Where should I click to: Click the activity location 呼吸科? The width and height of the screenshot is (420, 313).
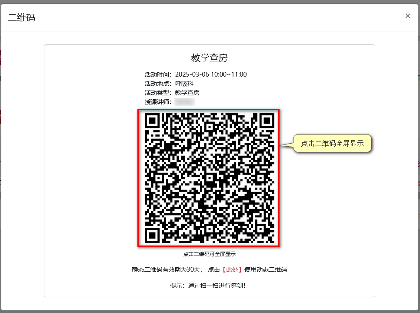[x=184, y=84]
